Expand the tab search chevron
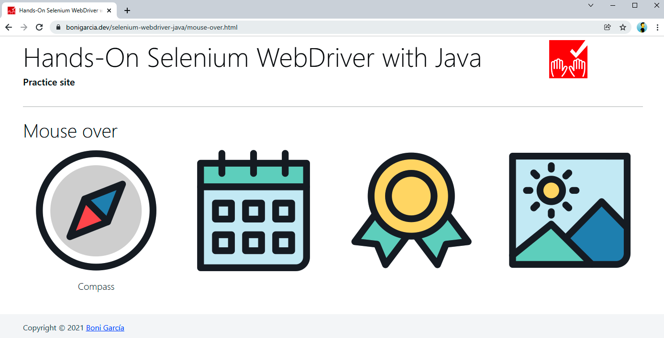The height and width of the screenshot is (338, 664). point(591,5)
